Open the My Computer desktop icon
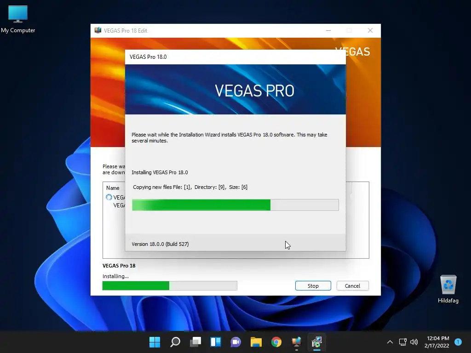 [18, 19]
